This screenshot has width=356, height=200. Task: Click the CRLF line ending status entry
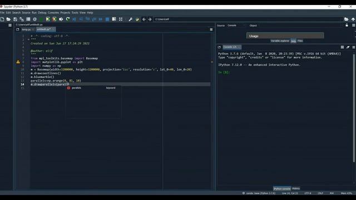[x=320, y=193]
